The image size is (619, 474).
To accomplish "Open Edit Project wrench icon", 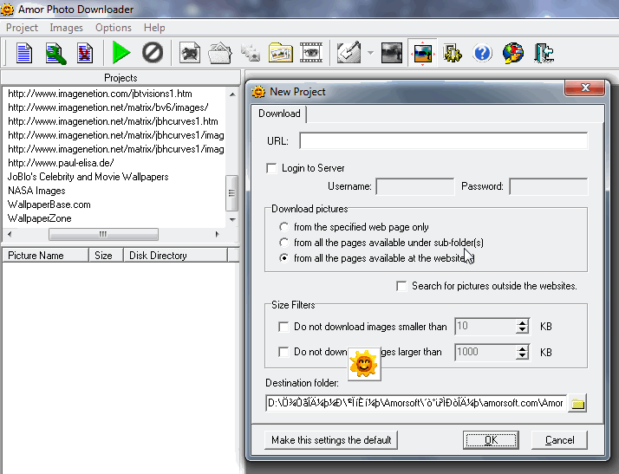I will click(55, 53).
